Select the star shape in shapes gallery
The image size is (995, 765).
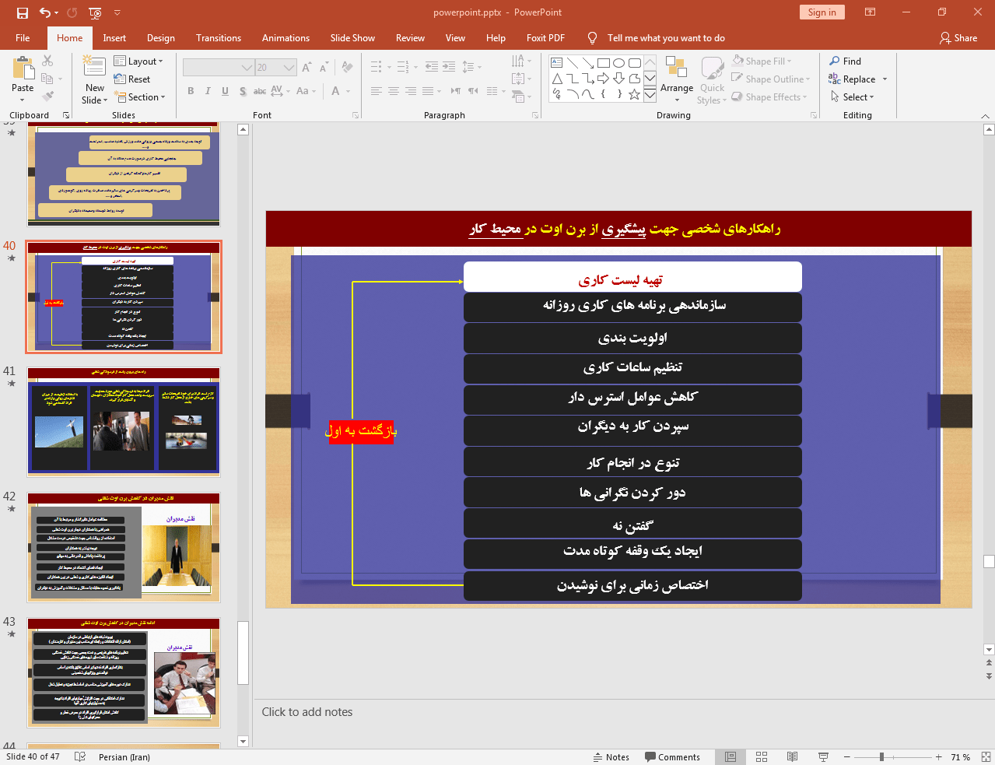635,94
